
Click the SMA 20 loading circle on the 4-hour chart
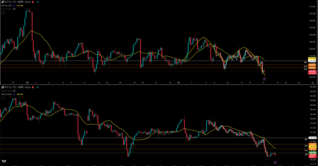click(x=14, y=5)
